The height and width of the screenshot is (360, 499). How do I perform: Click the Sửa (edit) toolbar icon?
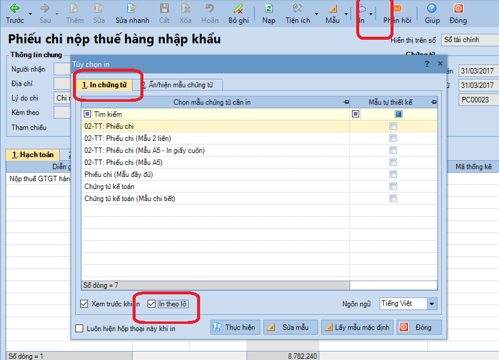[x=99, y=8]
